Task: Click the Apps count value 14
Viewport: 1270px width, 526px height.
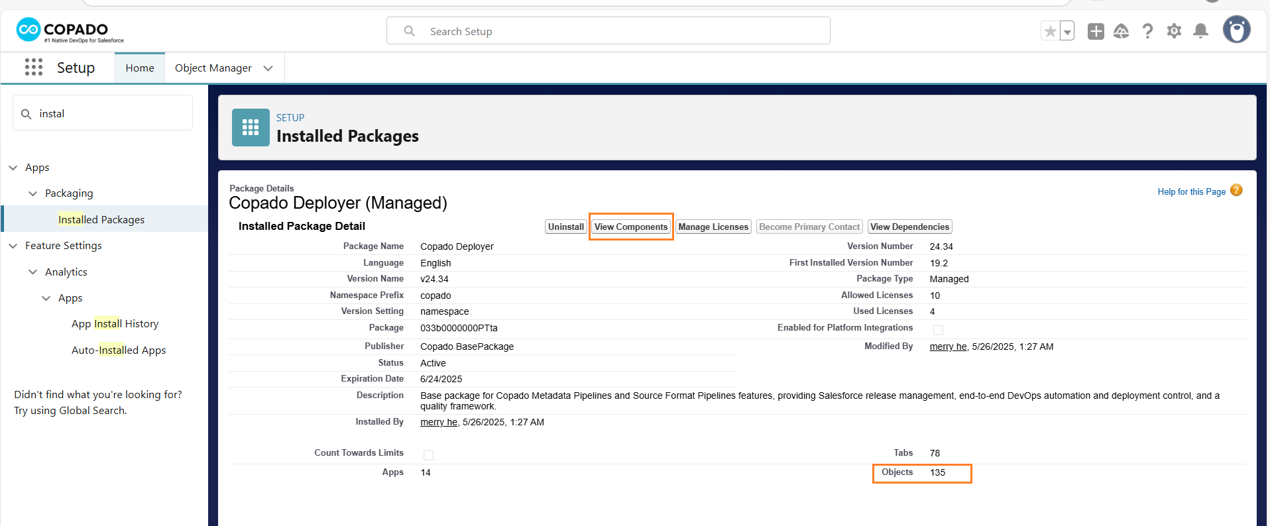Action: point(426,472)
